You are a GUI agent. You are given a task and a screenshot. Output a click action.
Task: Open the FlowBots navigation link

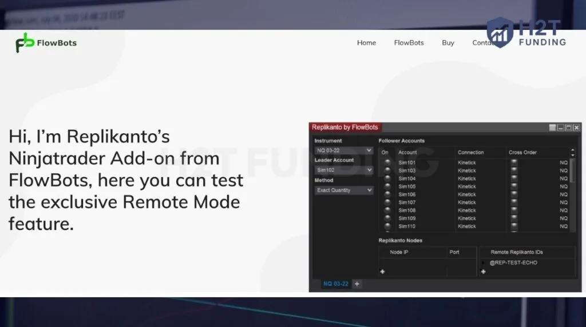pos(409,43)
